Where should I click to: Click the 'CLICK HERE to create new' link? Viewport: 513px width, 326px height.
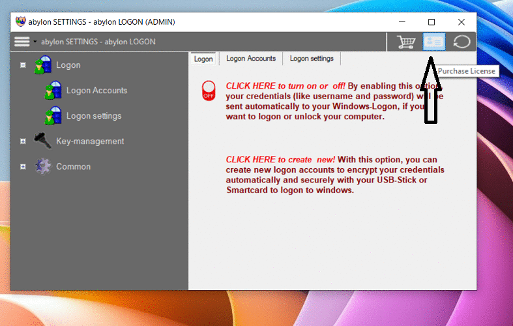point(280,160)
